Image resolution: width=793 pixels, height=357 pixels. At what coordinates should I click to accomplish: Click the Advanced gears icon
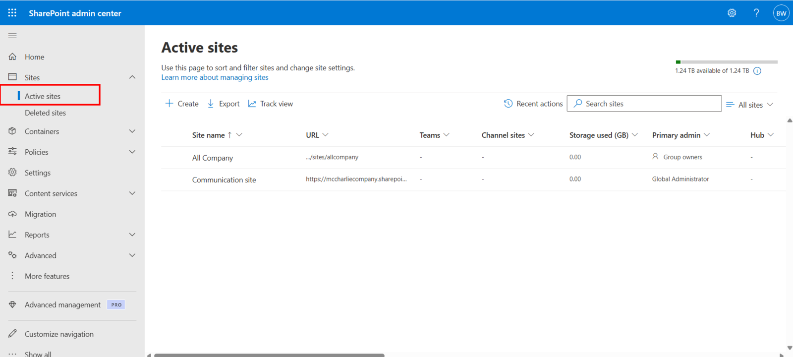[x=12, y=255]
